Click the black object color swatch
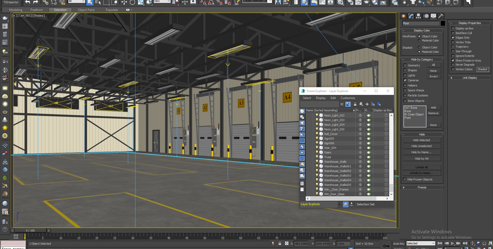This screenshot has height=249, width=493. [443, 23]
